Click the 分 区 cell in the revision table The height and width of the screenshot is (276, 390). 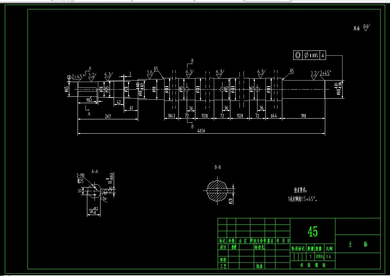(243, 241)
